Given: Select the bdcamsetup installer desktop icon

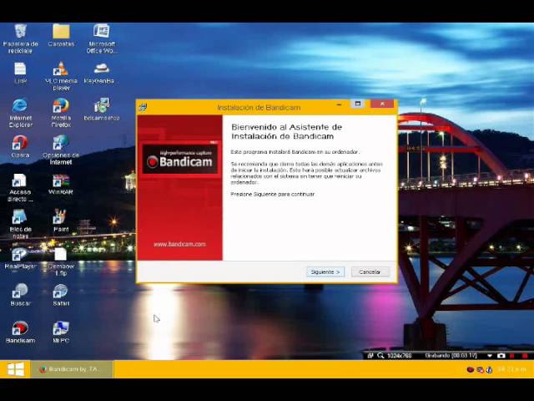Looking at the screenshot, I should pos(102,109).
